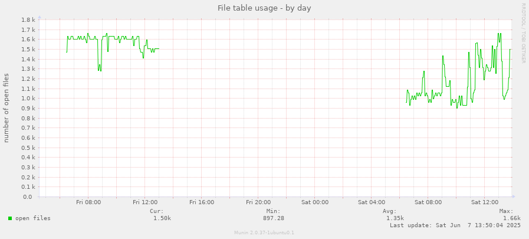Click the 'Avg:' column header
Viewport: 529px width, 239px height.
(x=390, y=211)
